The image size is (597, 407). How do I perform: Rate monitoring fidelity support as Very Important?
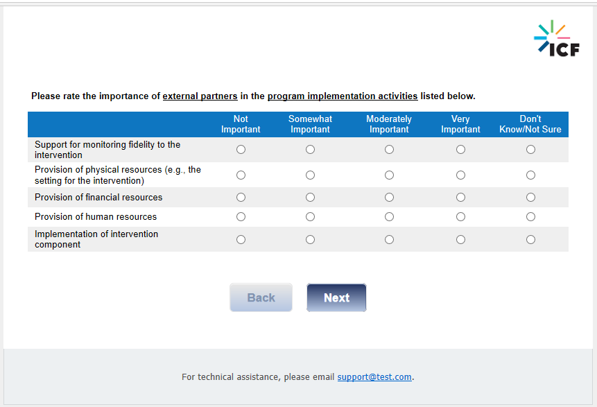(460, 150)
